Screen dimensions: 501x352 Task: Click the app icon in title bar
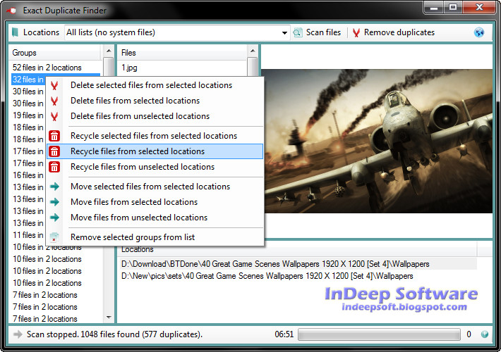(x=11, y=11)
